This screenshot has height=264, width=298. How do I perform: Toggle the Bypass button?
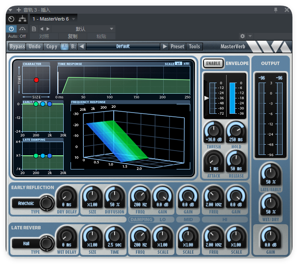(x=17, y=47)
